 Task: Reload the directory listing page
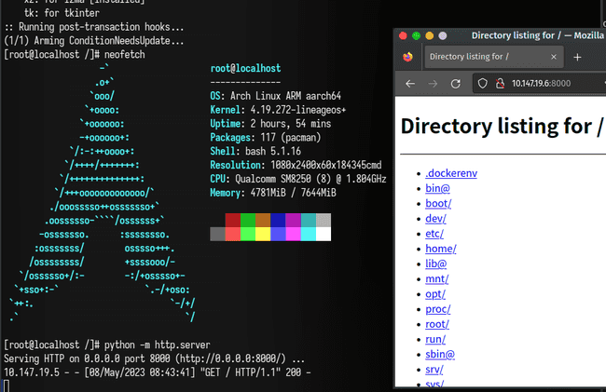pyautogui.click(x=456, y=84)
